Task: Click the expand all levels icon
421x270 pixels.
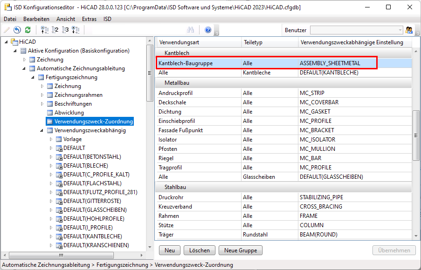Action: point(76,30)
